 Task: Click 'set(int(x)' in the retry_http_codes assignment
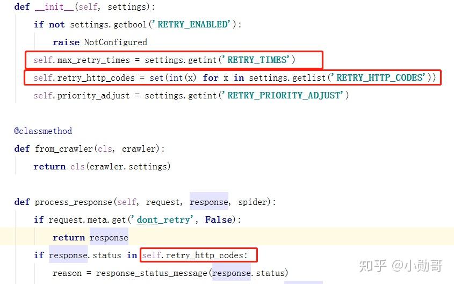[173, 77]
